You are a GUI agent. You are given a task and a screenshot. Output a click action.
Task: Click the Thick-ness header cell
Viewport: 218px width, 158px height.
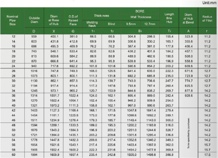point(102,16)
